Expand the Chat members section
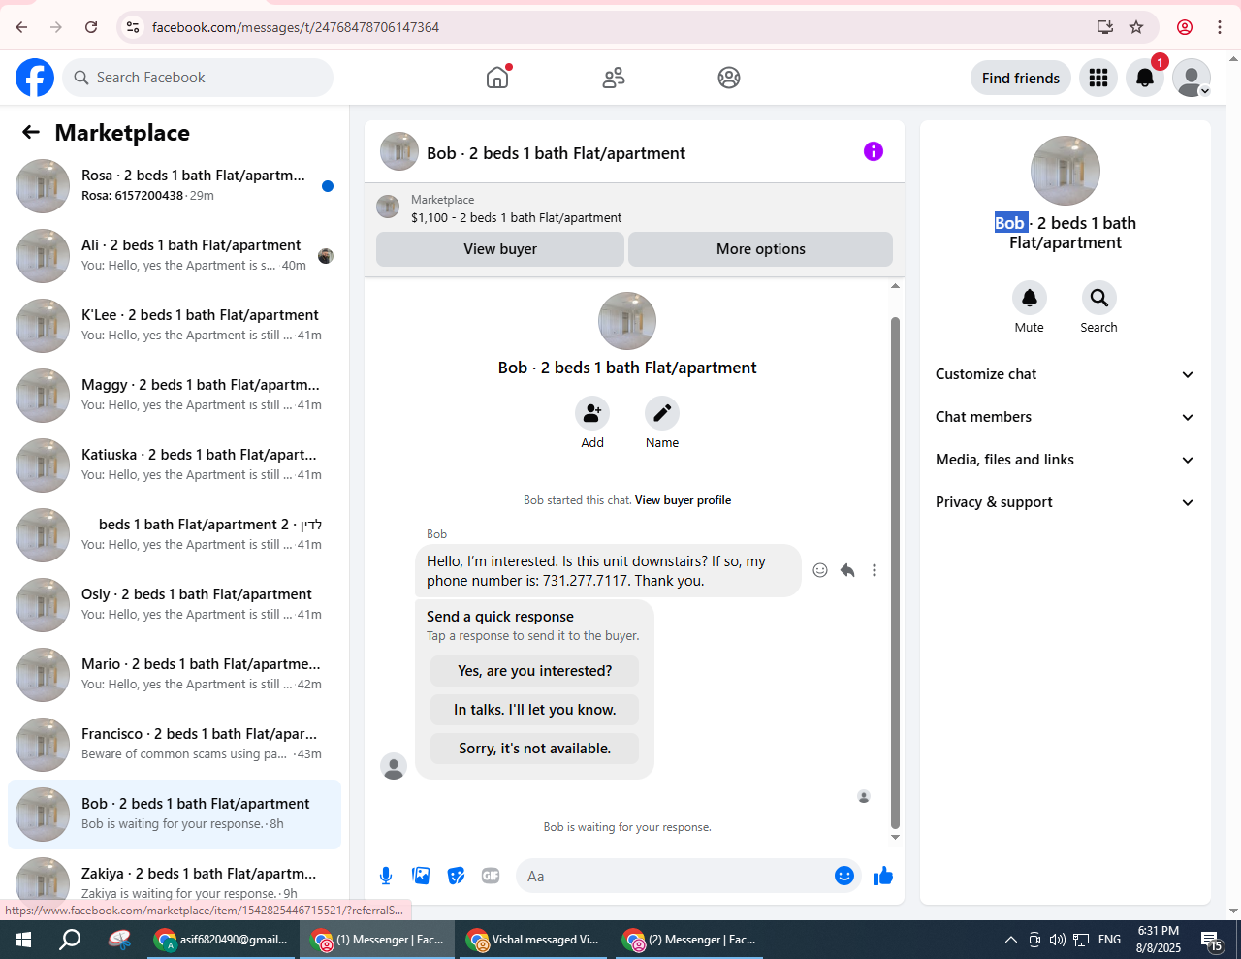 coord(1065,417)
